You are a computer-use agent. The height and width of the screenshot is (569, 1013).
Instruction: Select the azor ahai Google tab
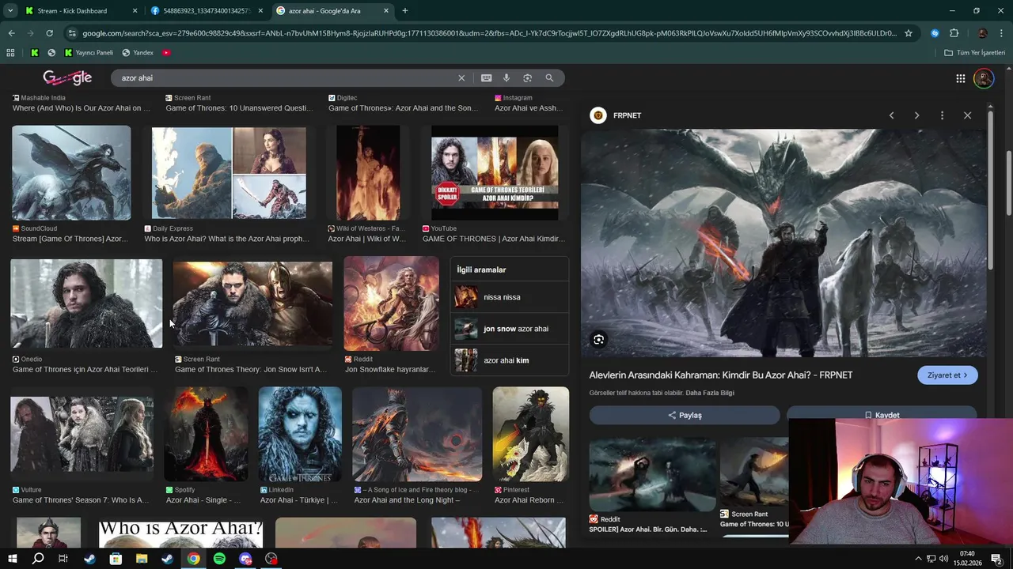point(332,11)
